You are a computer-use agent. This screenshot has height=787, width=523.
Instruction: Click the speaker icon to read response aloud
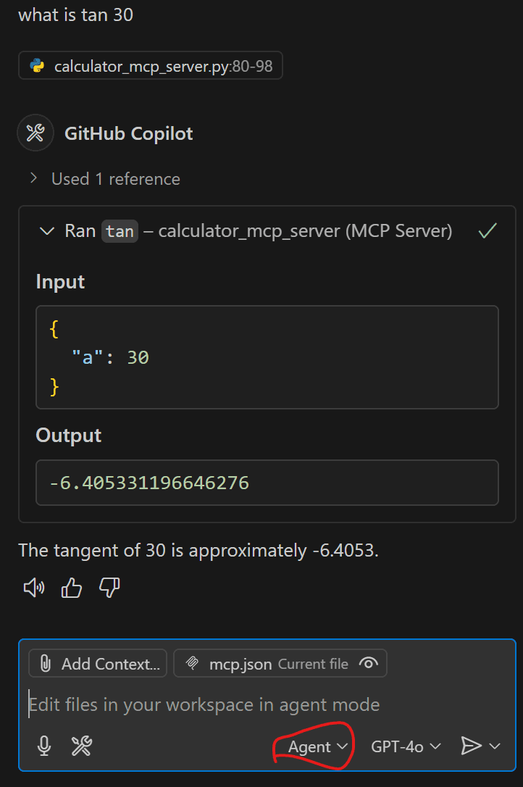33,587
